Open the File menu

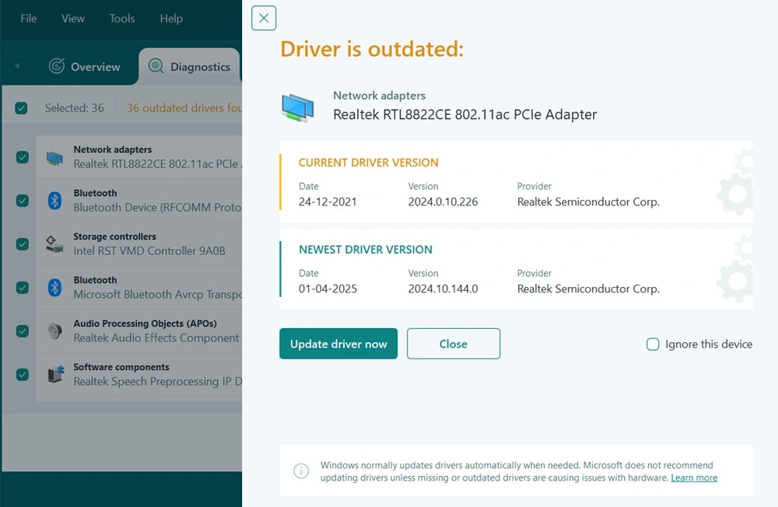pos(29,19)
